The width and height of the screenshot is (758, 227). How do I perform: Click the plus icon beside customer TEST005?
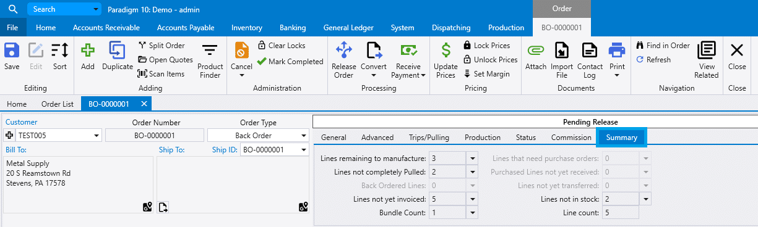pyautogui.click(x=9, y=136)
